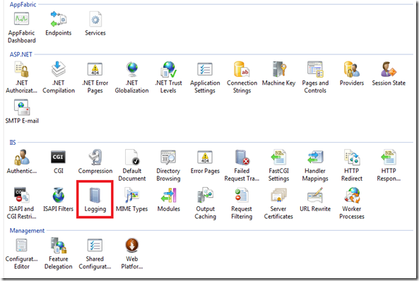Select the ASP.NET group header
This screenshot has height=281, width=419.
[20, 54]
